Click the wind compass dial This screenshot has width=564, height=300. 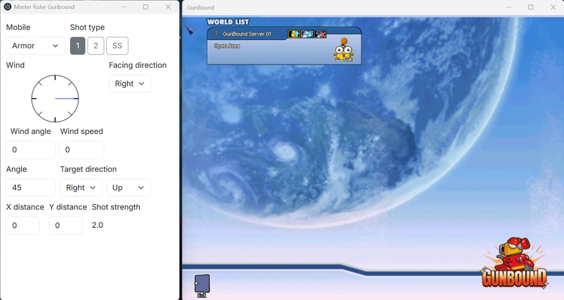[55, 99]
